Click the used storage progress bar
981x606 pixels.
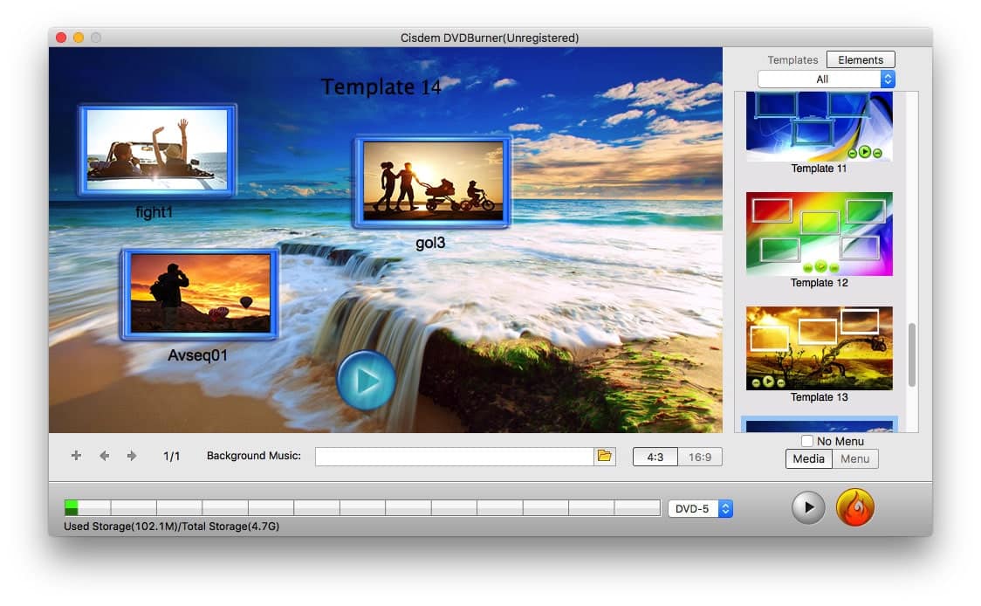[361, 507]
